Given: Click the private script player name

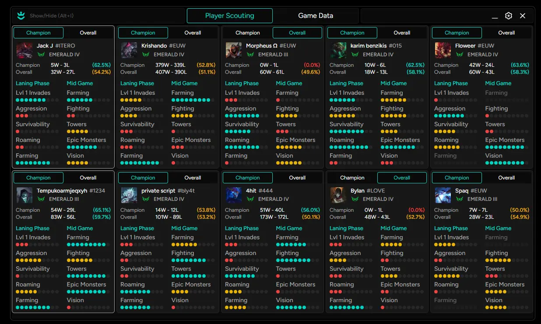Looking at the screenshot, I should [x=158, y=191].
